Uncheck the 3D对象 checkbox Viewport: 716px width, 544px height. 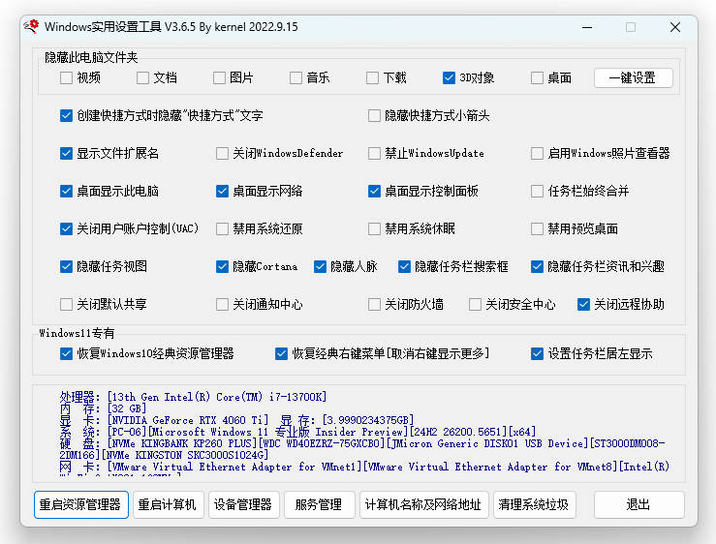pos(449,78)
